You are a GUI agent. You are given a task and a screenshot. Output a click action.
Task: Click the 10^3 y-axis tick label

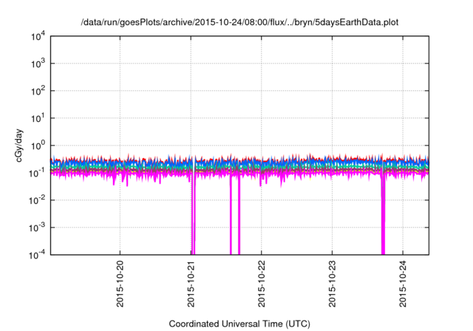click(38, 63)
